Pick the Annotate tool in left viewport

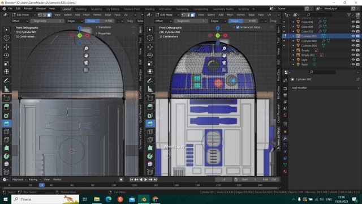click(x=6, y=81)
